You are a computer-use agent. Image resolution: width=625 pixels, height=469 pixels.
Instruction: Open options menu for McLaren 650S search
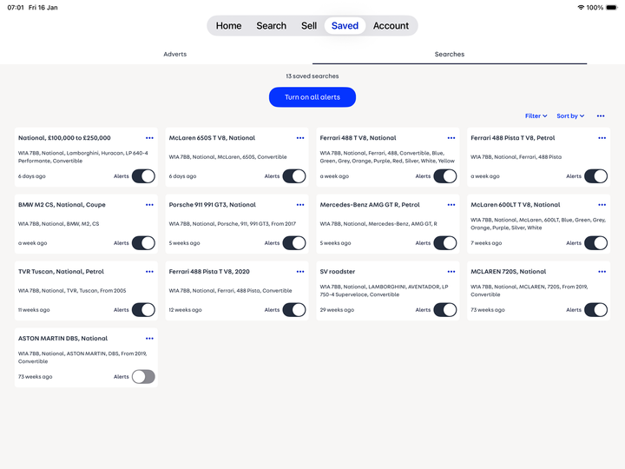click(300, 138)
